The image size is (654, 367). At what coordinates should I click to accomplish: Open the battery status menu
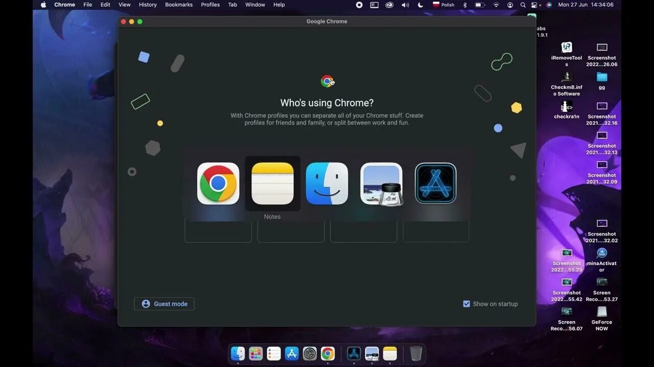pyautogui.click(x=480, y=5)
